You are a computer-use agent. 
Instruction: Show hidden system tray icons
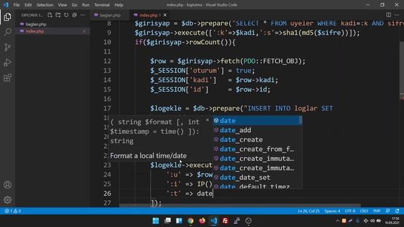(x=337, y=221)
